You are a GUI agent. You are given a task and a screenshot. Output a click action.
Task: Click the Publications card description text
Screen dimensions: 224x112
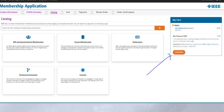tap(136, 48)
